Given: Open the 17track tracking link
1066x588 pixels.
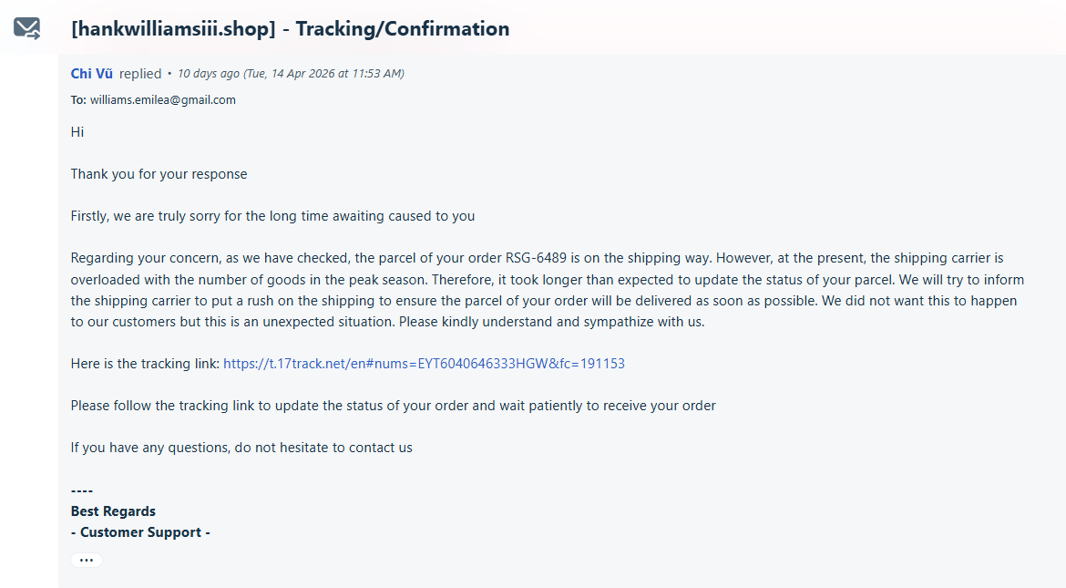Looking at the screenshot, I should tap(424, 364).
